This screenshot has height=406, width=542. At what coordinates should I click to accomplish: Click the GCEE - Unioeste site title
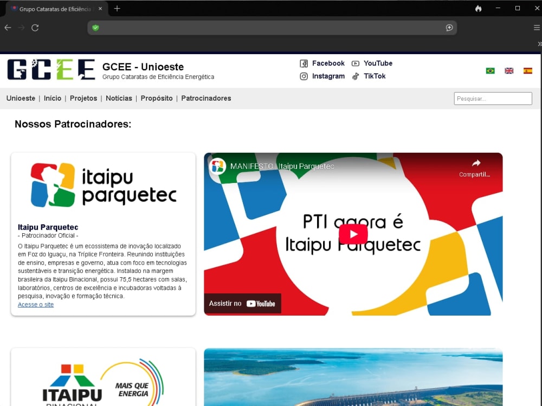coord(143,67)
